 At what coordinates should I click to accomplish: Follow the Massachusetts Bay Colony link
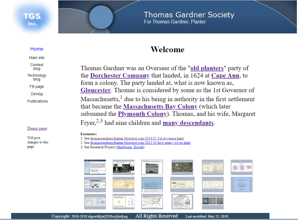pos(160,106)
